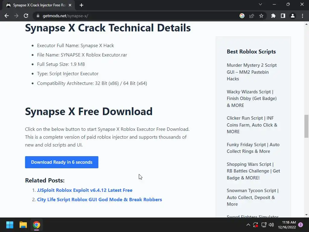The image size is (309, 232).
Task: Click the browser forward arrow
Action: [16, 16]
